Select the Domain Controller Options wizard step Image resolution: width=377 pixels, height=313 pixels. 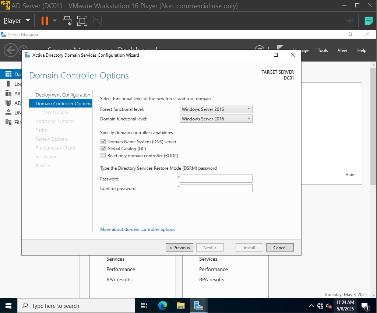point(61,103)
